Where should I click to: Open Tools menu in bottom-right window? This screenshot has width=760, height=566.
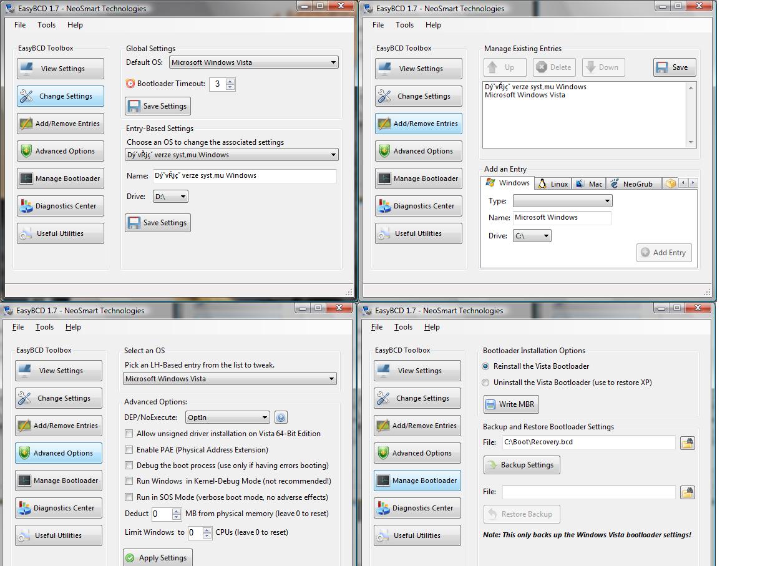click(403, 327)
